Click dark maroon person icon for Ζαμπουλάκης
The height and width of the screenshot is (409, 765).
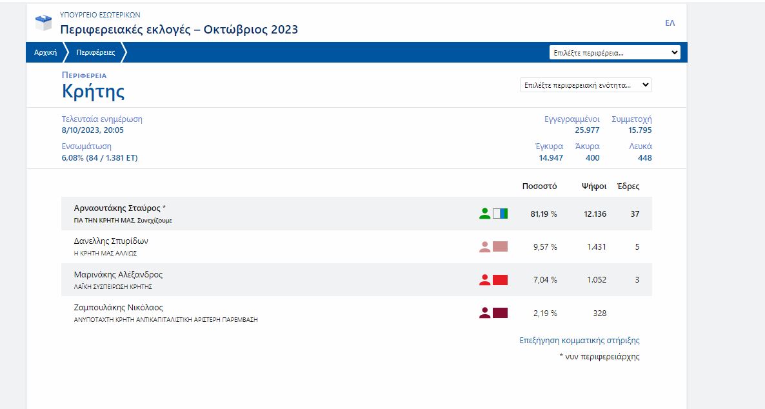point(484,313)
